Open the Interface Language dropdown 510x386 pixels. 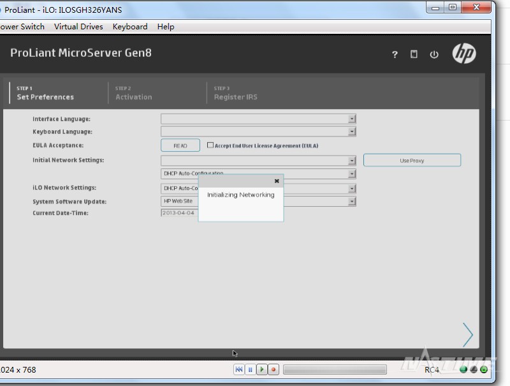258,119
